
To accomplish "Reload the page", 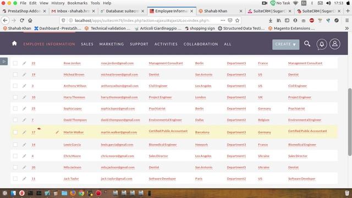I will (x=22, y=20).
